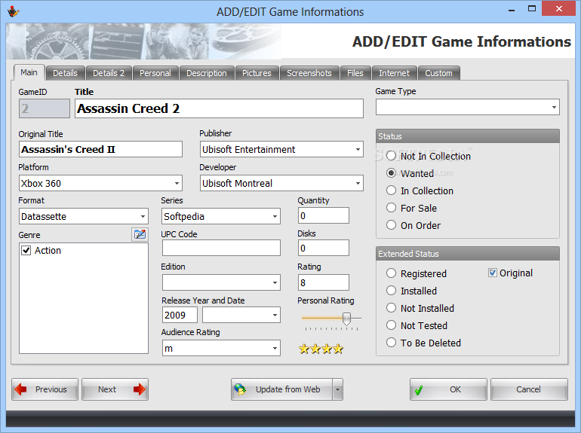Click the Personal Rating slider thumb
The width and height of the screenshot is (581, 433).
click(346, 319)
